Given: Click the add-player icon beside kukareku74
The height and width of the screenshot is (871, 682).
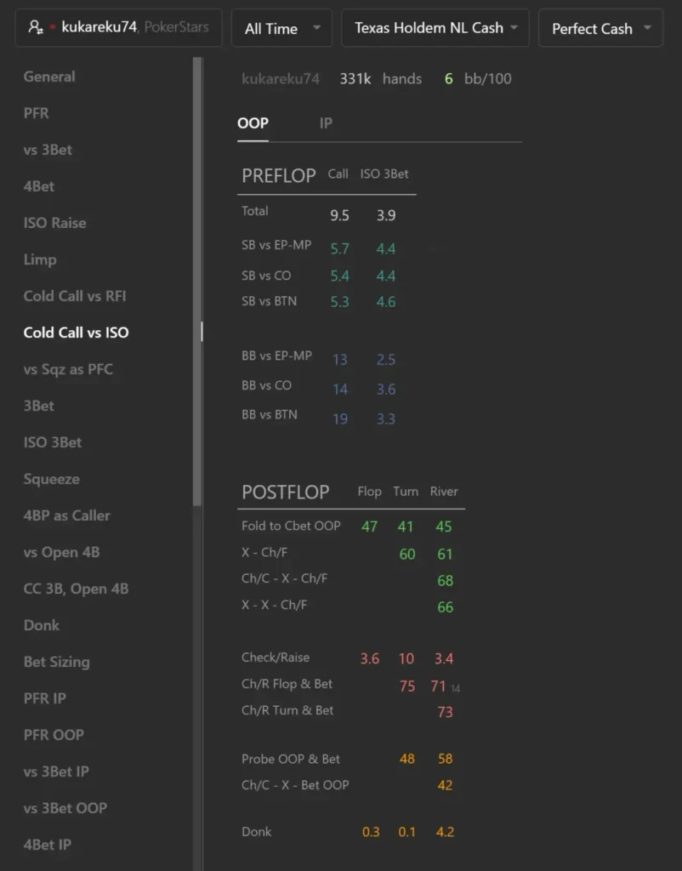Looking at the screenshot, I should coord(36,26).
